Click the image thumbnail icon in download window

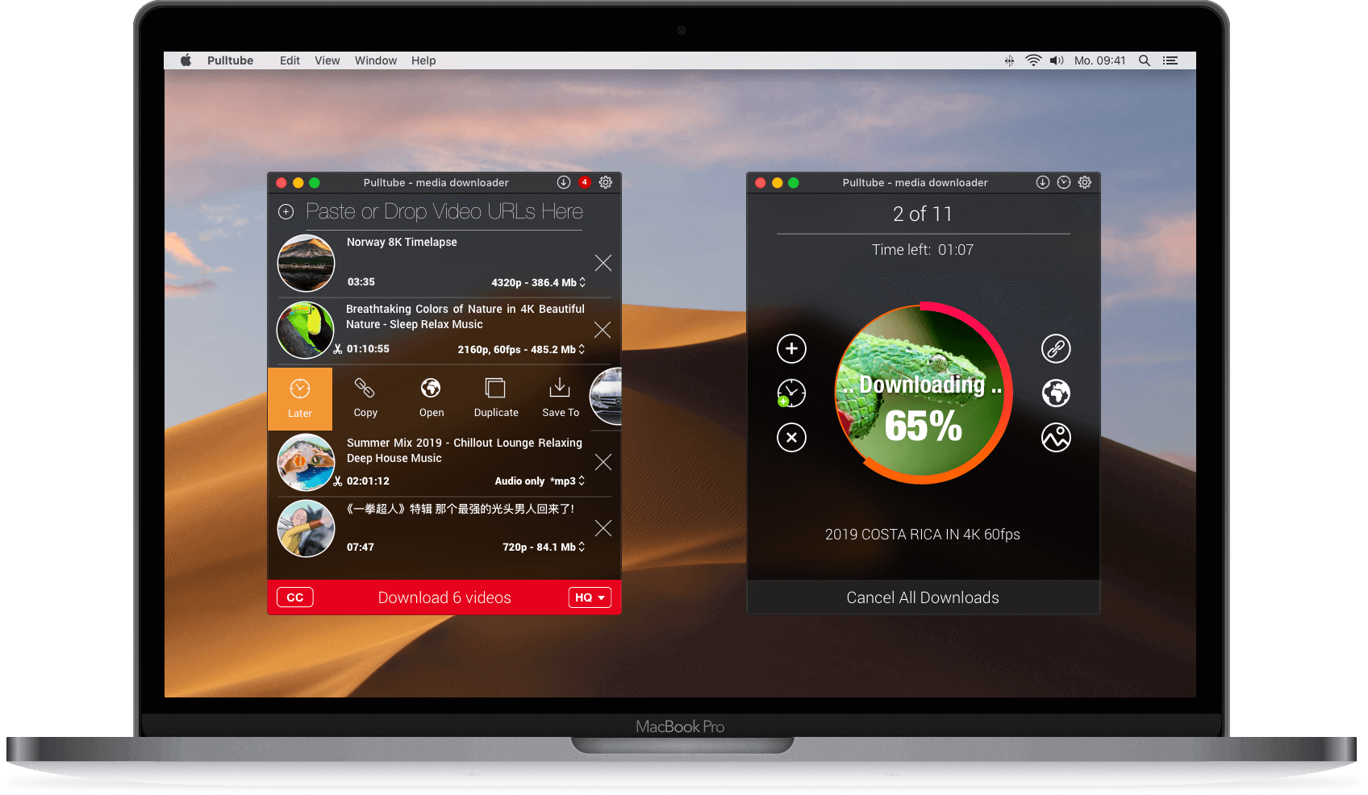1056,437
